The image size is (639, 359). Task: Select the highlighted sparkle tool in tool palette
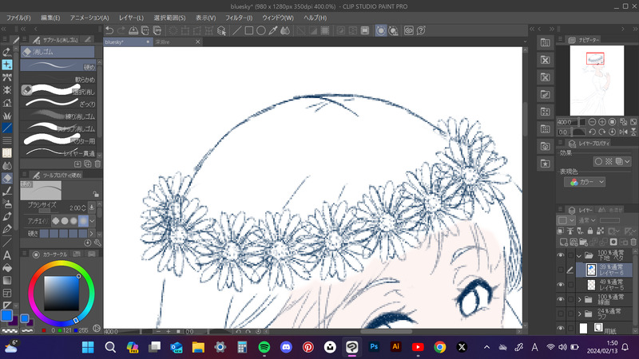click(7, 65)
